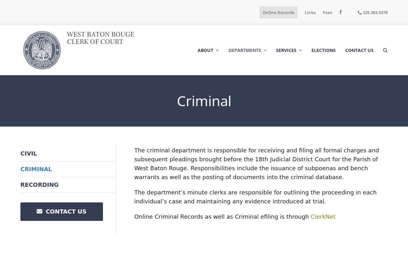Click the search magnifier icon
The height and width of the screenshot is (255, 408).
[385, 50]
